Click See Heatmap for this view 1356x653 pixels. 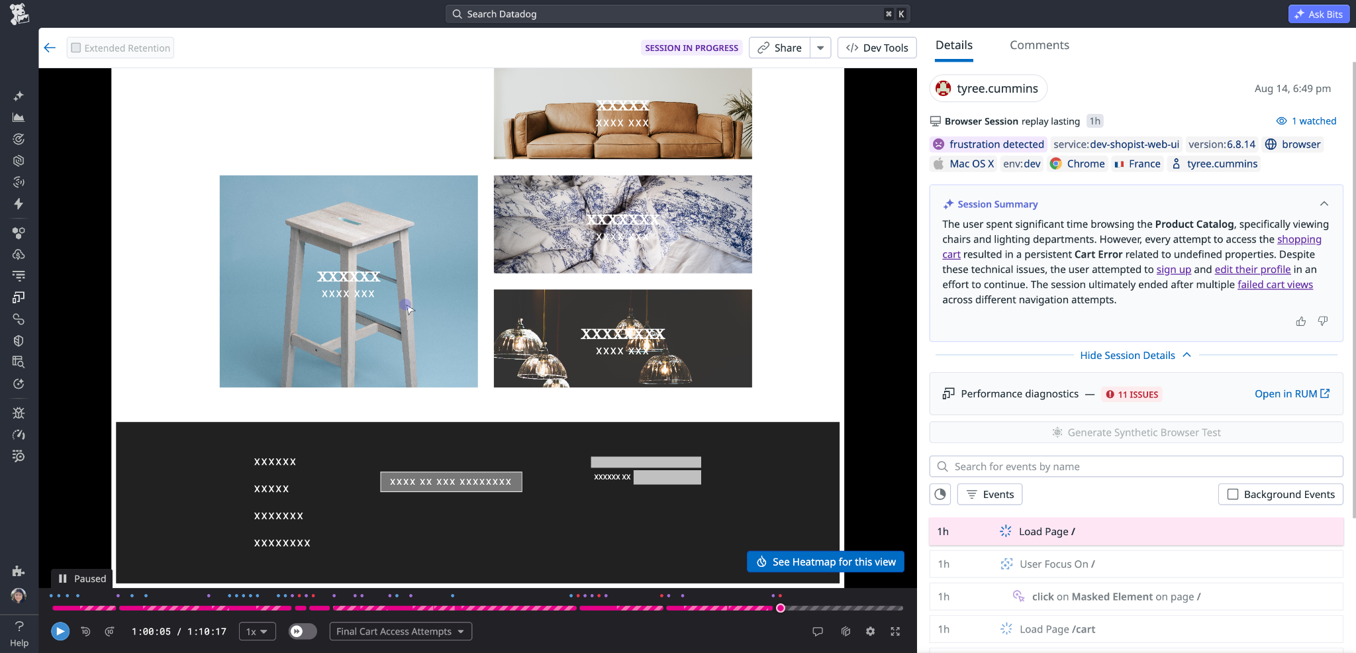(826, 562)
